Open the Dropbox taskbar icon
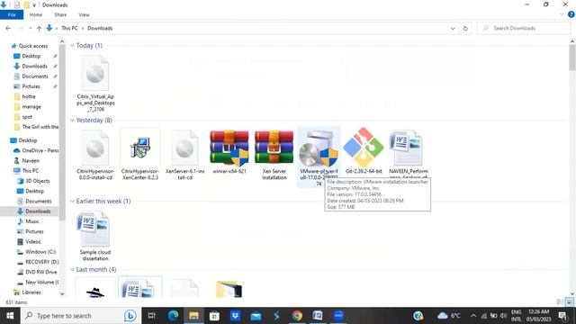The width and height of the screenshot is (576, 324). [x=235, y=316]
